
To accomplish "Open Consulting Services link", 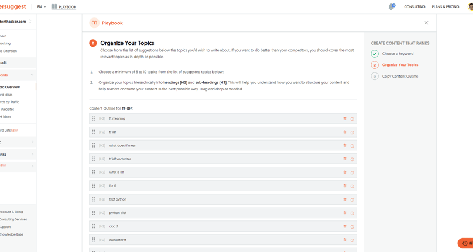I will point(13,219).
